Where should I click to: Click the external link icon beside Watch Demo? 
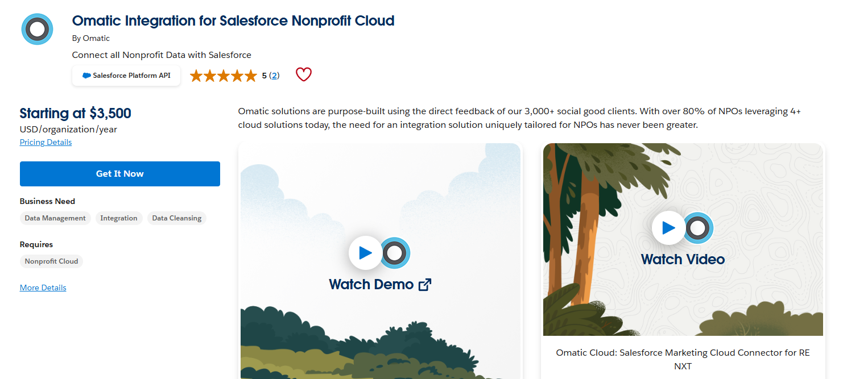click(425, 285)
